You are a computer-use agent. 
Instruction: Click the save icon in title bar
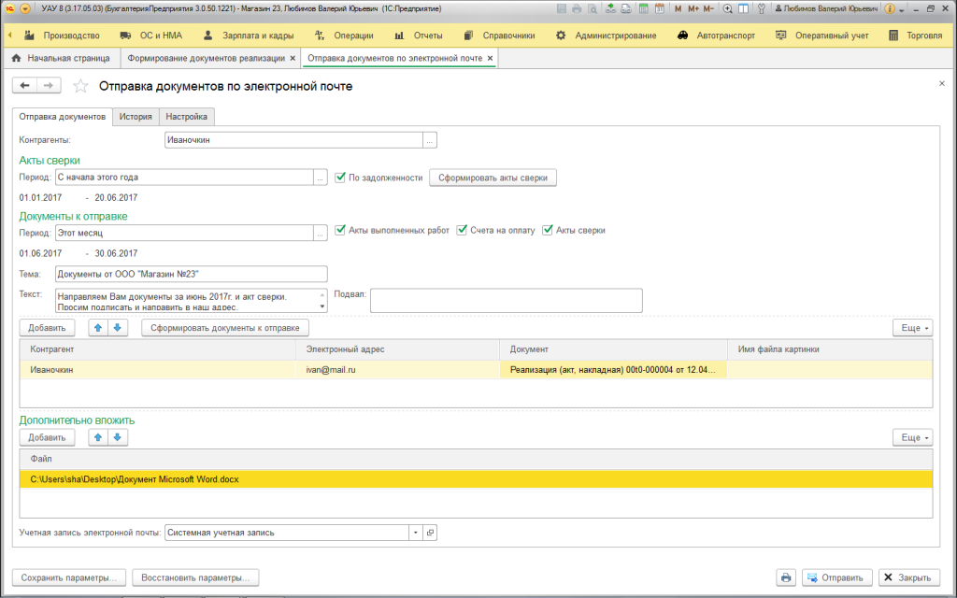coord(561,9)
